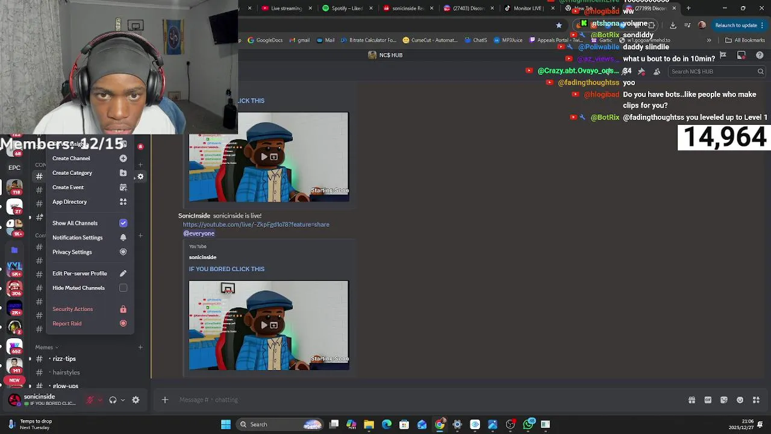Open the gift icon in message bar
Viewport: 771px width, 434px height.
point(691,400)
